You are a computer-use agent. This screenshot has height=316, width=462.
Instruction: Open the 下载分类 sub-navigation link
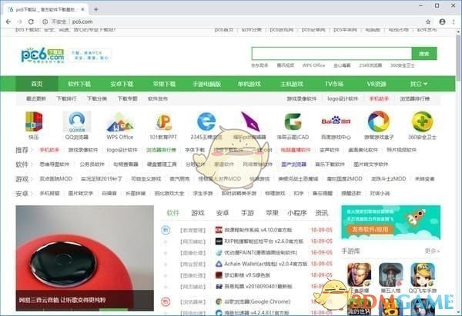click(x=97, y=98)
